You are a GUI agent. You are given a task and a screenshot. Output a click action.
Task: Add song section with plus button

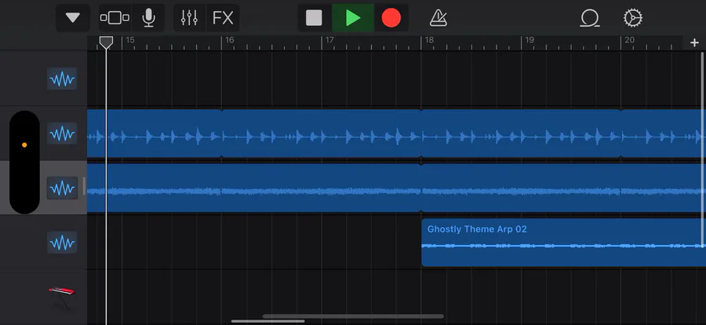(x=694, y=43)
